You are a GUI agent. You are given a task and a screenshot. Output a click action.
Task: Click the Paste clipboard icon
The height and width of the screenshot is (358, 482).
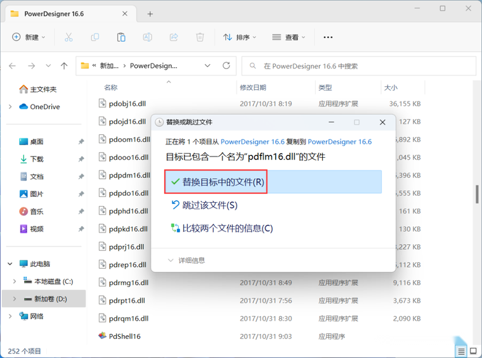coord(121,37)
